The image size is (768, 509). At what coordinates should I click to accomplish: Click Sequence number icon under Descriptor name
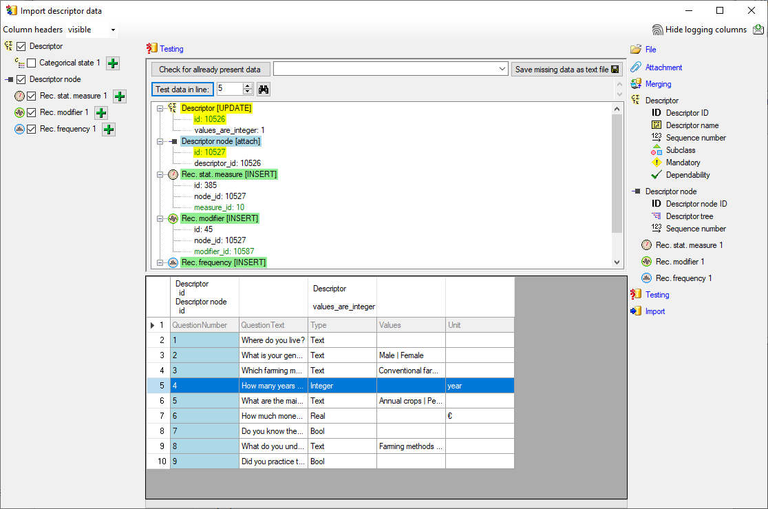point(657,137)
